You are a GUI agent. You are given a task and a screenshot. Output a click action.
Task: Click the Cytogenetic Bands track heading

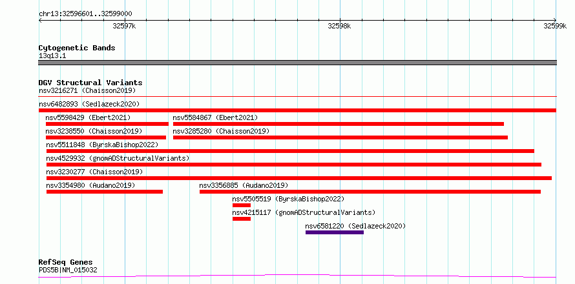[77, 48]
